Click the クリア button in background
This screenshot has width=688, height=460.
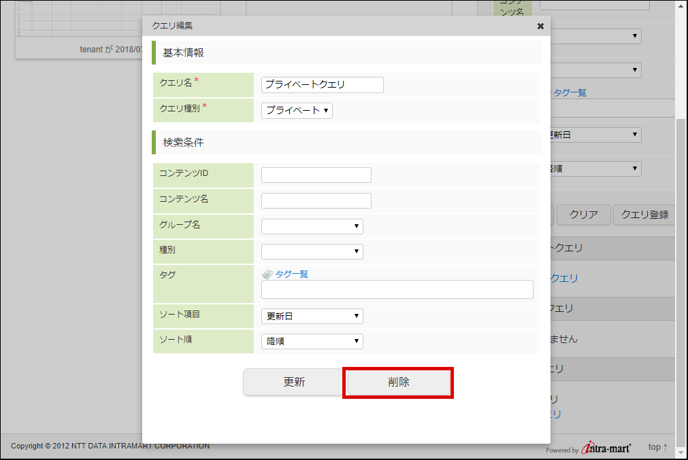pyautogui.click(x=583, y=215)
